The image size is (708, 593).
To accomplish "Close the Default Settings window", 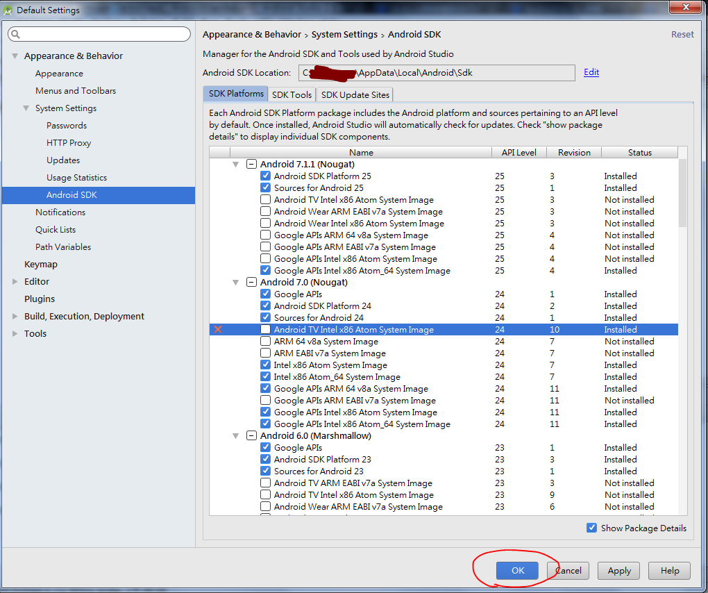I will 685,7.
